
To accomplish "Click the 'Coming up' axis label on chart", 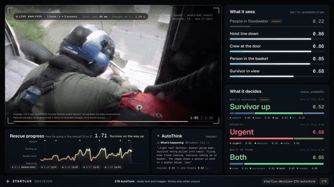I will point(31,149).
